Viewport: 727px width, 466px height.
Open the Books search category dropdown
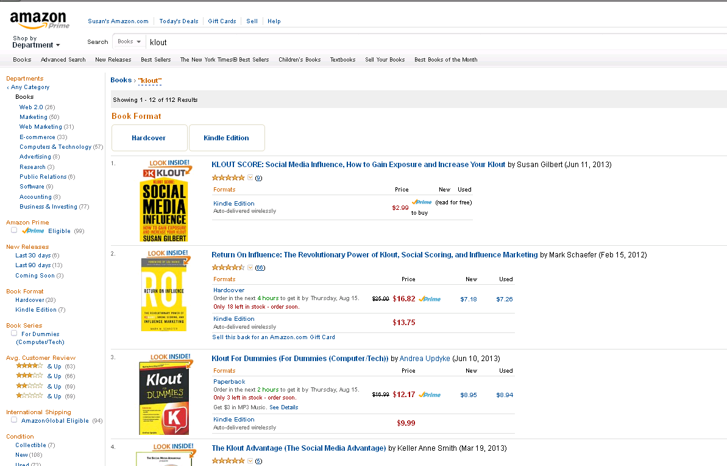tap(129, 41)
